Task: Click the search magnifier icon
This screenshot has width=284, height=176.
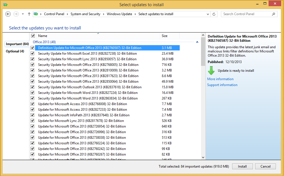Action: click(x=274, y=14)
